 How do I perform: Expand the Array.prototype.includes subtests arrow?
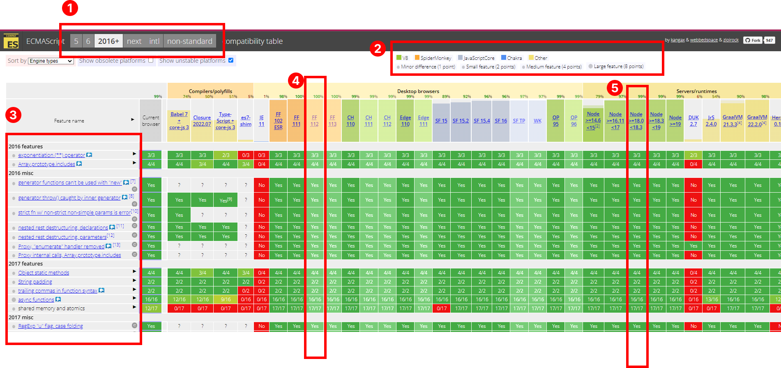point(134,163)
